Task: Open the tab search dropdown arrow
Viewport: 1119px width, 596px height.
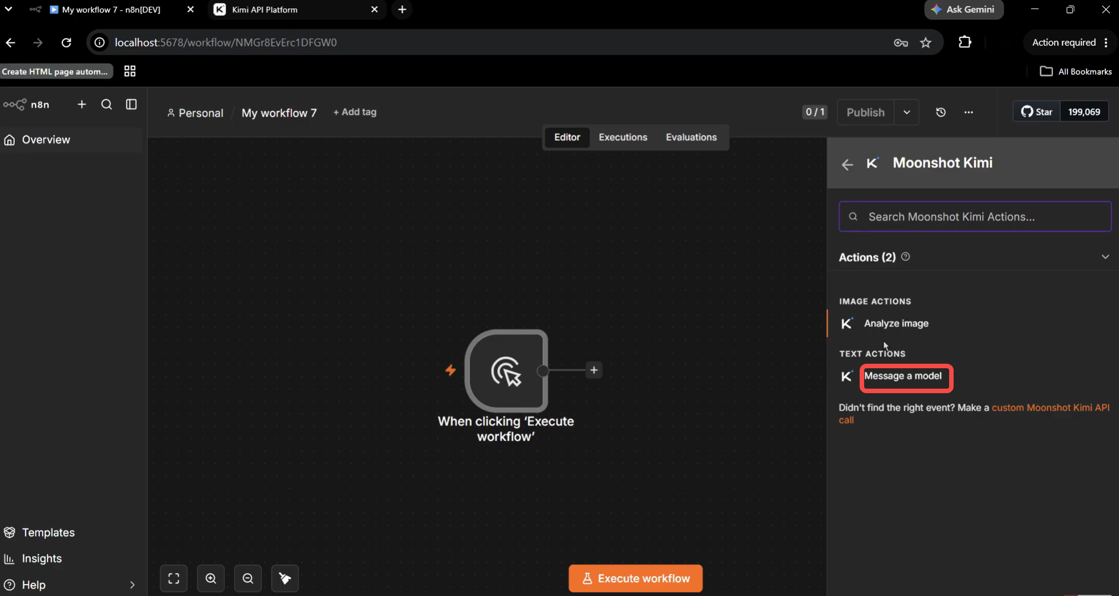Action: 8,9
